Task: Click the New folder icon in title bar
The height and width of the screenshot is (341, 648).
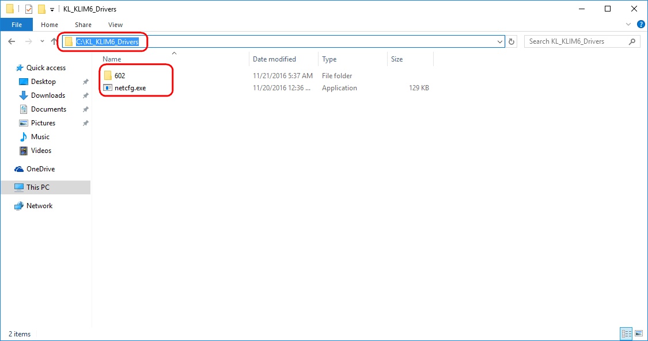Action: coord(41,9)
